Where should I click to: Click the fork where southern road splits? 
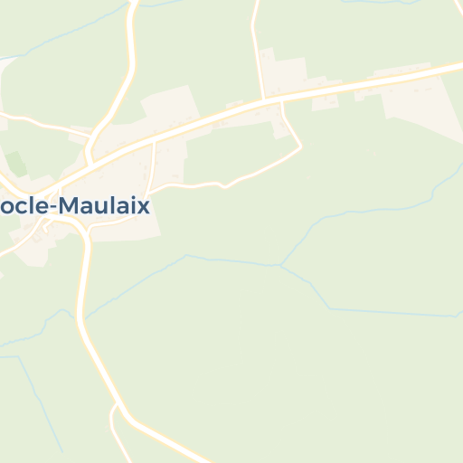click(117, 404)
